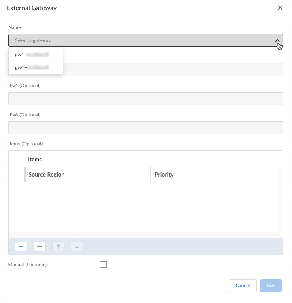Screen dimensions: 292x303
Task: Sort by the Source Region column header
Action: pyautogui.click(x=87, y=175)
